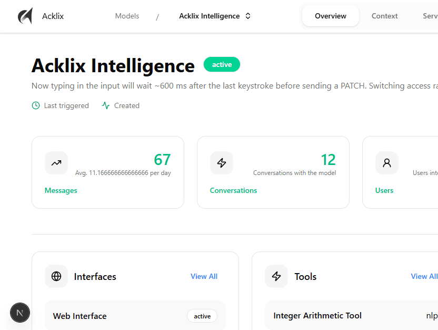The height and width of the screenshot is (330, 438).
Task: Click the Overview pill button
Action: pos(331,16)
